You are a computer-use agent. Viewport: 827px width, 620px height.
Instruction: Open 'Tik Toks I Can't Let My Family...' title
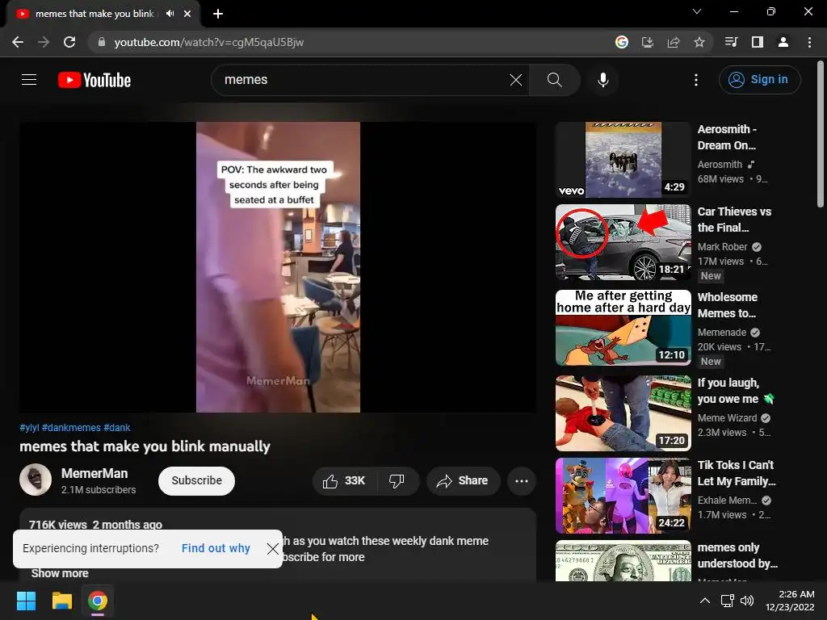point(737,473)
